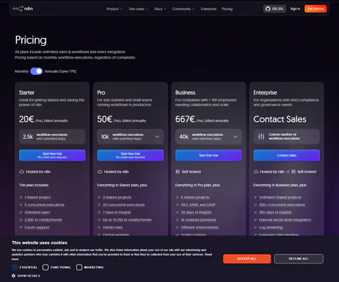The width and height of the screenshot is (339, 282).
Task: Accept all cookies
Action: (x=247, y=259)
